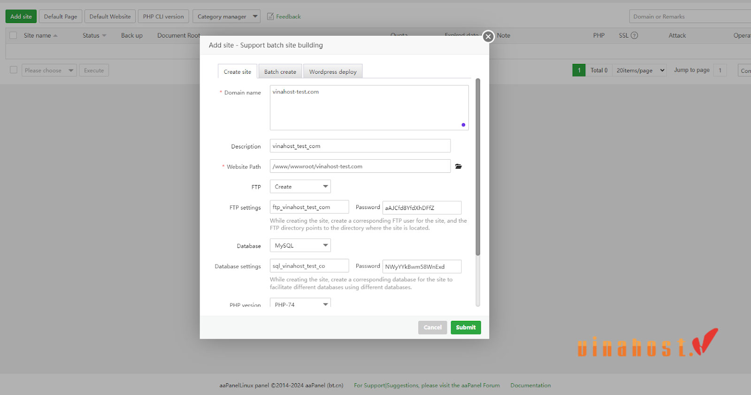This screenshot has height=395, width=751.
Task: Click the Note column header
Action: point(504,35)
